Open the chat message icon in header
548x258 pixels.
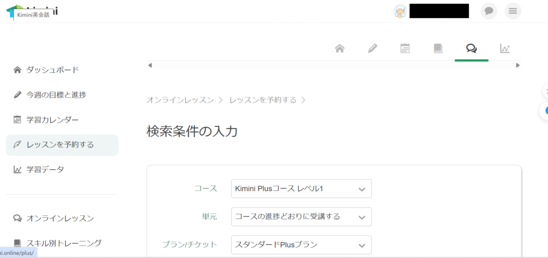[x=489, y=11]
